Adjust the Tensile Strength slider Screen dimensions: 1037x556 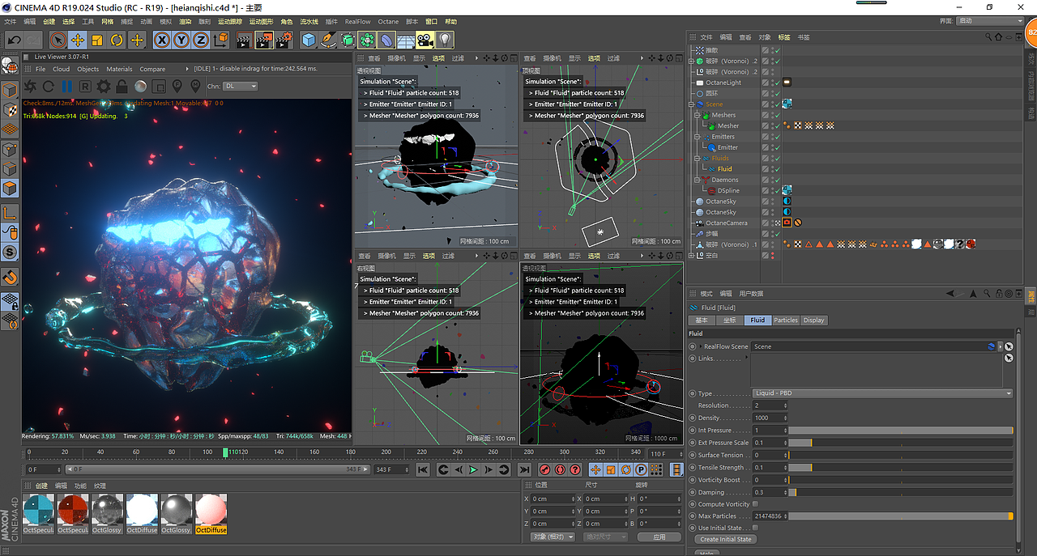point(901,467)
